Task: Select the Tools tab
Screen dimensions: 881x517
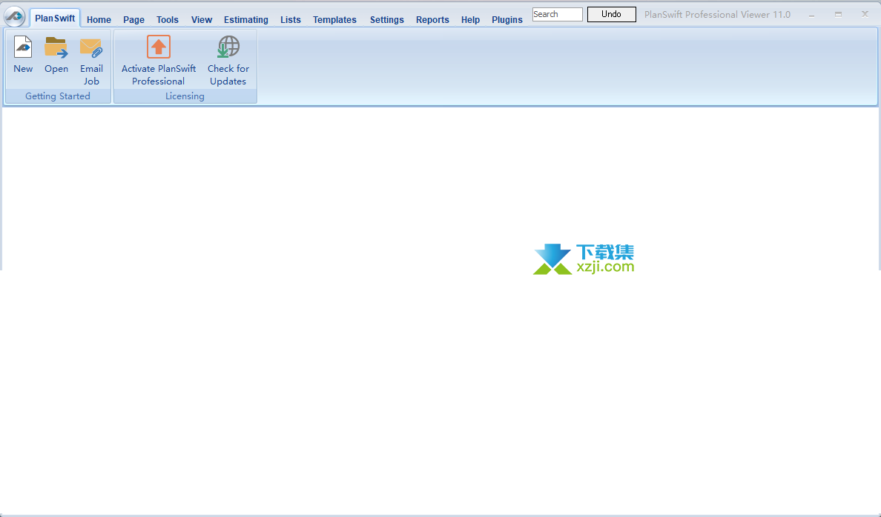Action: 168,20
